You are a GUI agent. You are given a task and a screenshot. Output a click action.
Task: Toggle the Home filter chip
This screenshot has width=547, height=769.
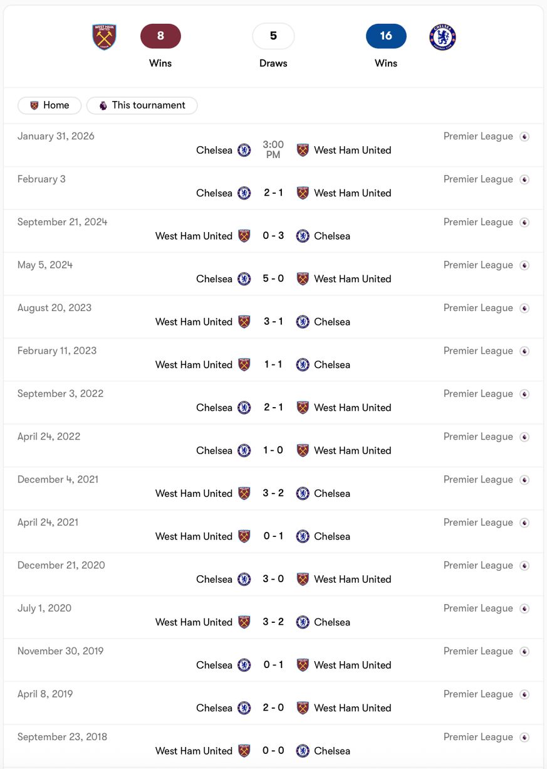click(x=49, y=105)
